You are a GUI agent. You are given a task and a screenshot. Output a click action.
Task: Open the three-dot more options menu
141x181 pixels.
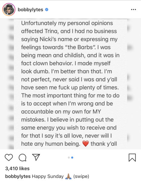pos(133,10)
